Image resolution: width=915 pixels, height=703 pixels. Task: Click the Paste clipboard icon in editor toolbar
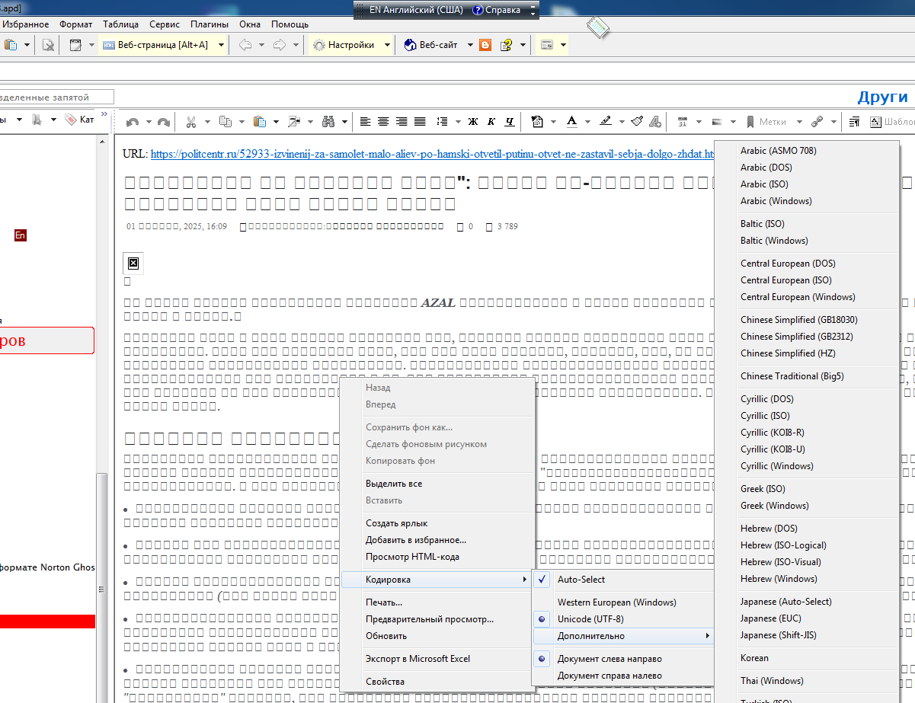point(260,121)
